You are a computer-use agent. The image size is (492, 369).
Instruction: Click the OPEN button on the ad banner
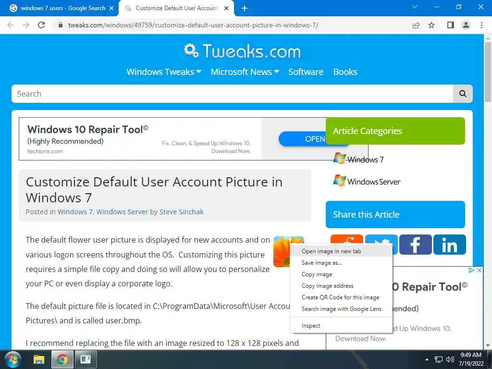coord(302,139)
